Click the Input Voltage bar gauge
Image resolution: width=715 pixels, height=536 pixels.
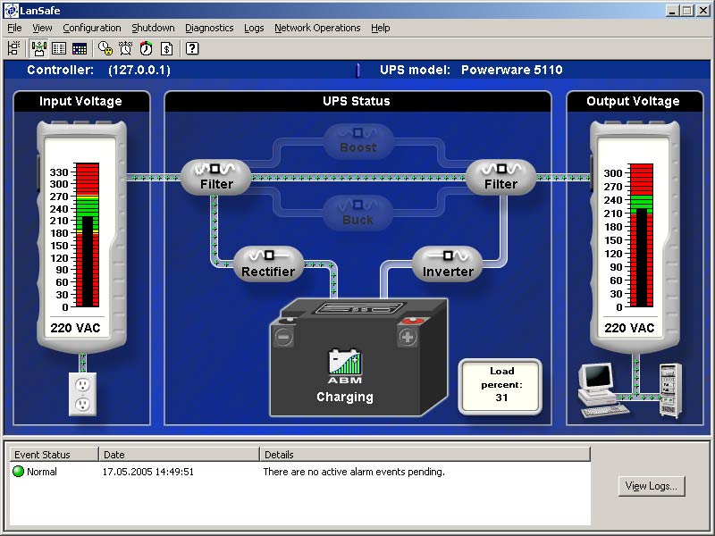point(88,235)
